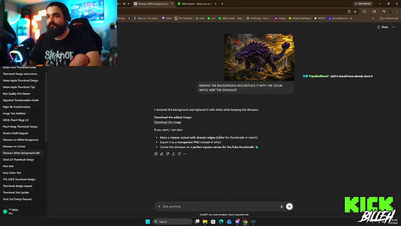
Task: Open the Windows Start menu
Action: (148, 222)
